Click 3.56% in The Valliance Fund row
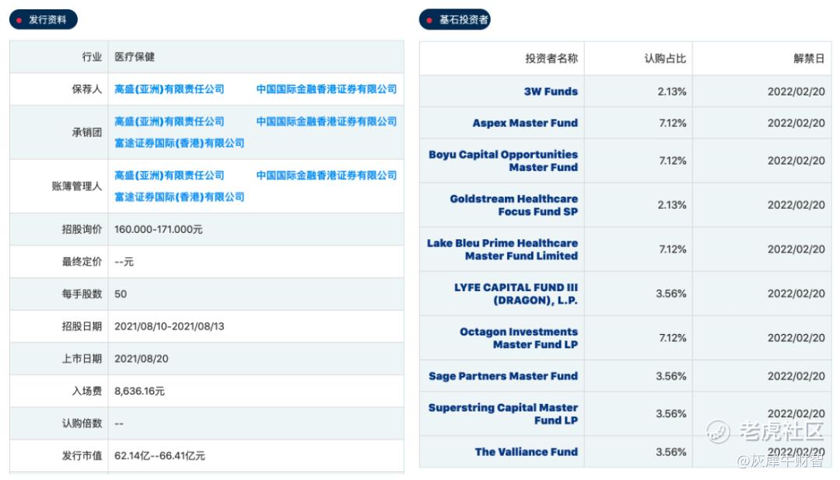Screen dimensions: 840x480 coord(671,452)
